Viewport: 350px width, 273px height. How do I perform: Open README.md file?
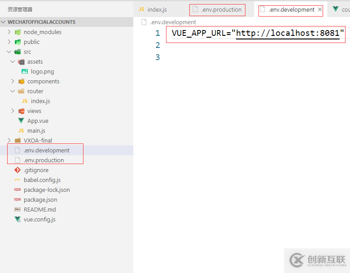pos(40,209)
